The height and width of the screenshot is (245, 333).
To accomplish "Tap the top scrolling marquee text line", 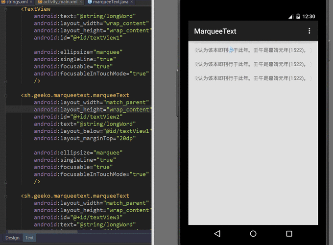I will [x=253, y=50].
